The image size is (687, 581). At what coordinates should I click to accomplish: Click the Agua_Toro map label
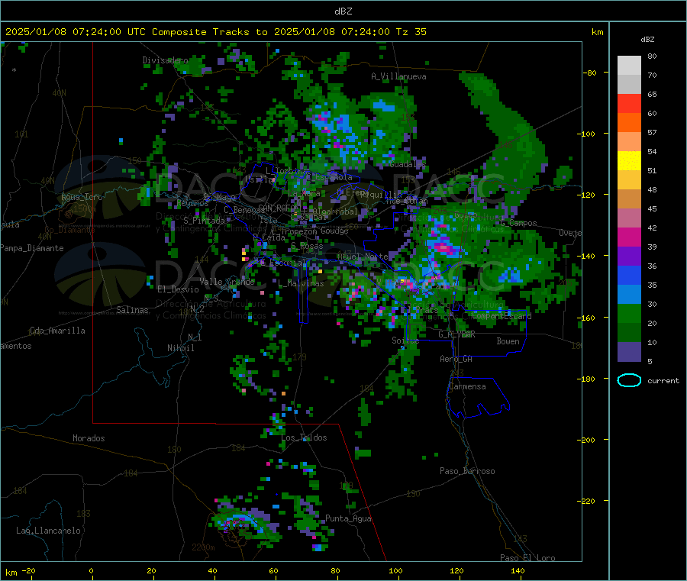(x=82, y=197)
